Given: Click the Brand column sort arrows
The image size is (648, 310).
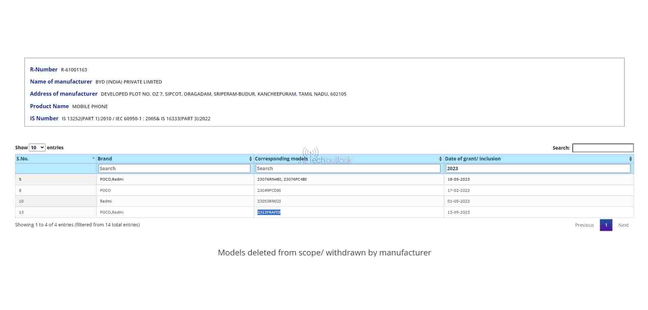Looking at the screenshot, I should (250, 159).
